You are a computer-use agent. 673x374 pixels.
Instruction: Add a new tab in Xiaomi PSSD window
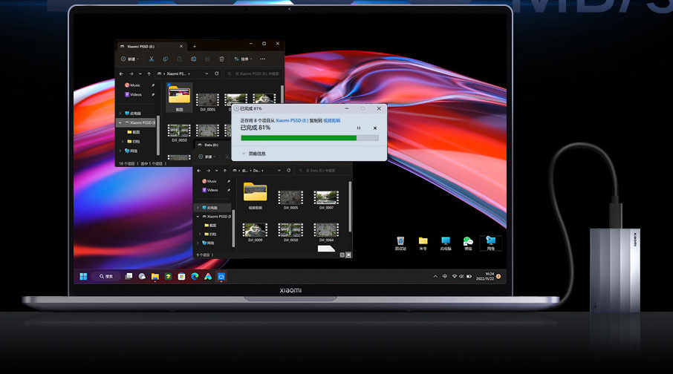pos(195,46)
